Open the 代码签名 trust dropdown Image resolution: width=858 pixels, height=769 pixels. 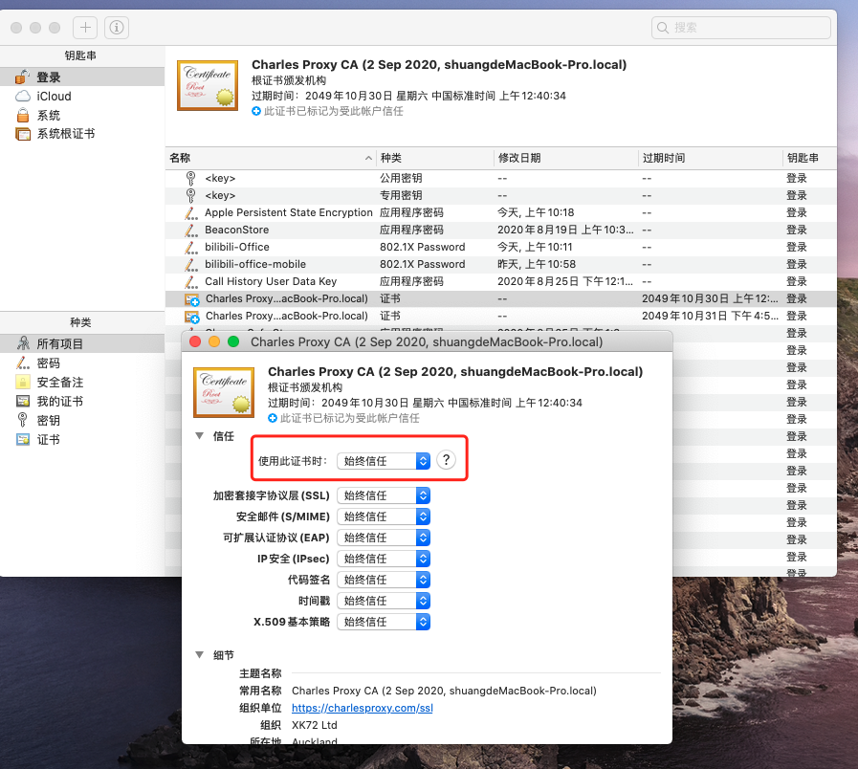tap(383, 580)
